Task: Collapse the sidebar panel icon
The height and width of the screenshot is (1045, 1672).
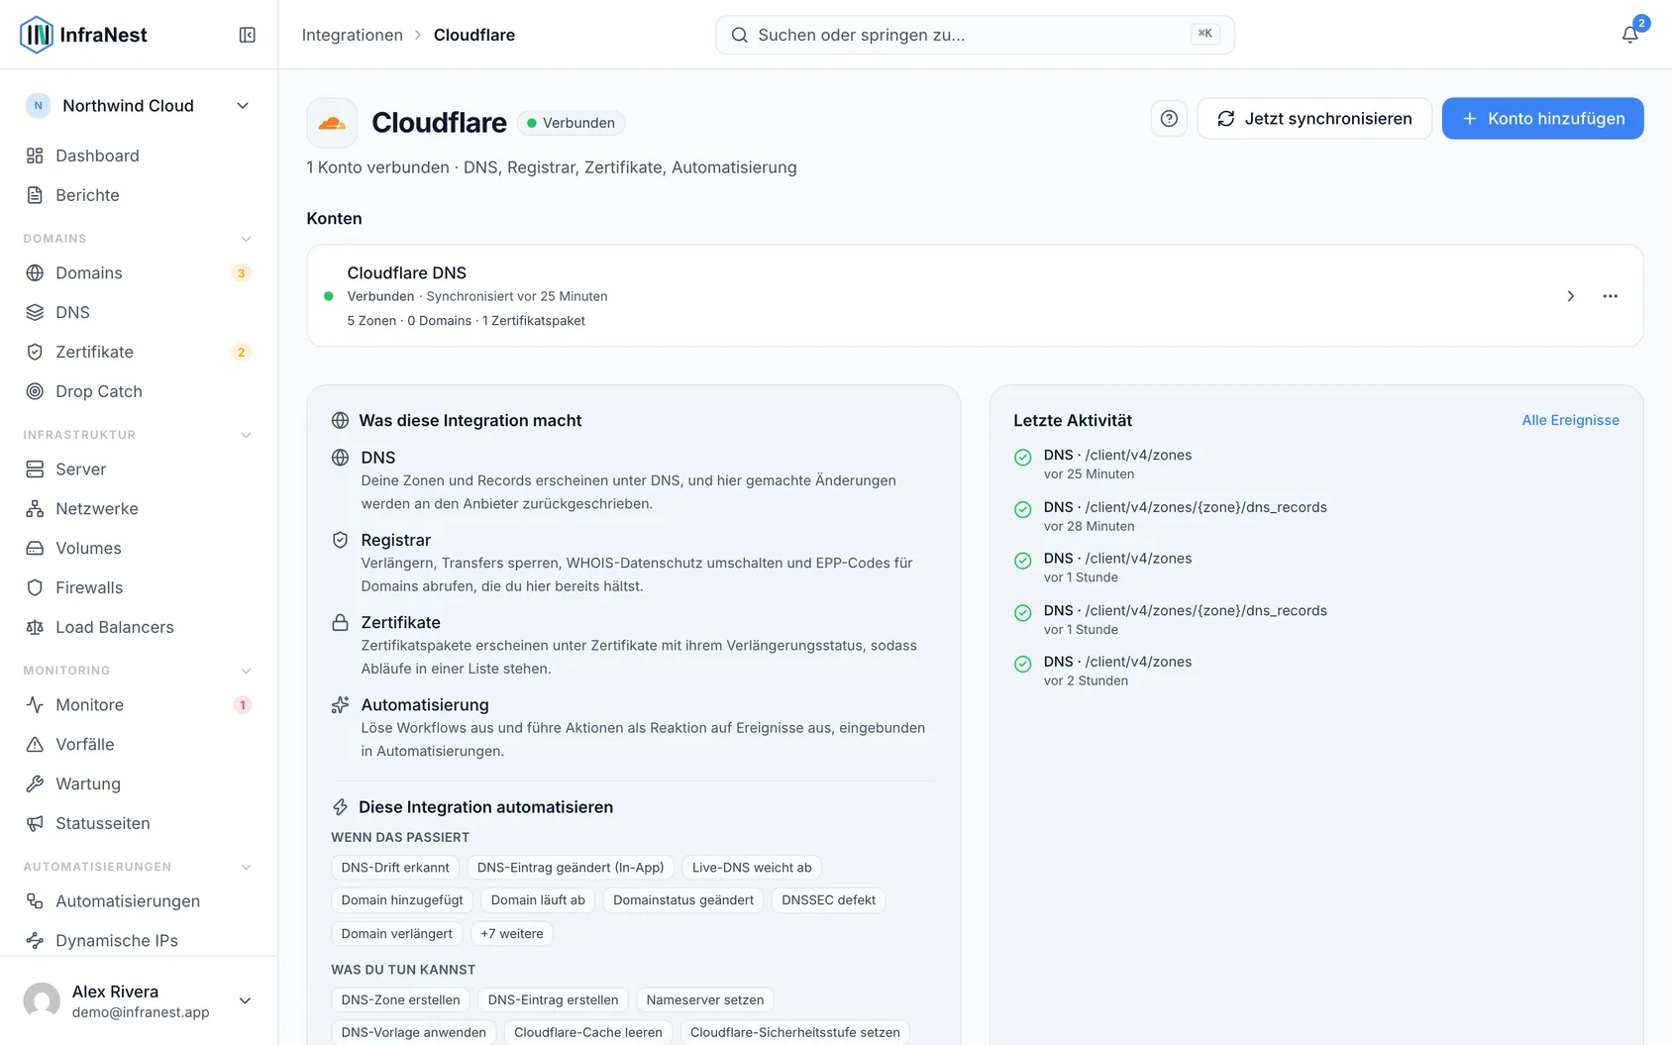Action: click(248, 35)
